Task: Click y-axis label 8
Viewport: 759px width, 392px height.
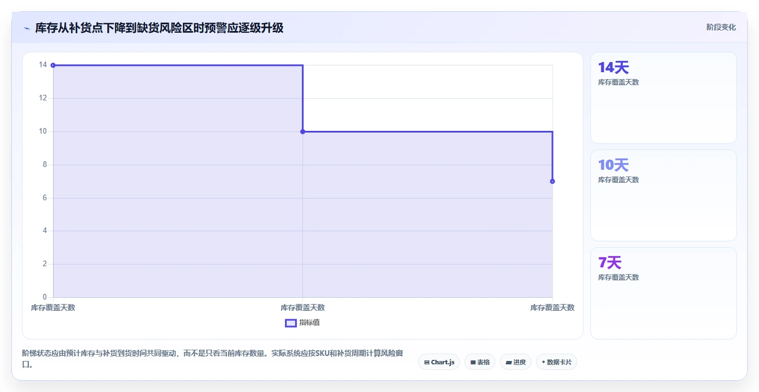Action: (45, 165)
